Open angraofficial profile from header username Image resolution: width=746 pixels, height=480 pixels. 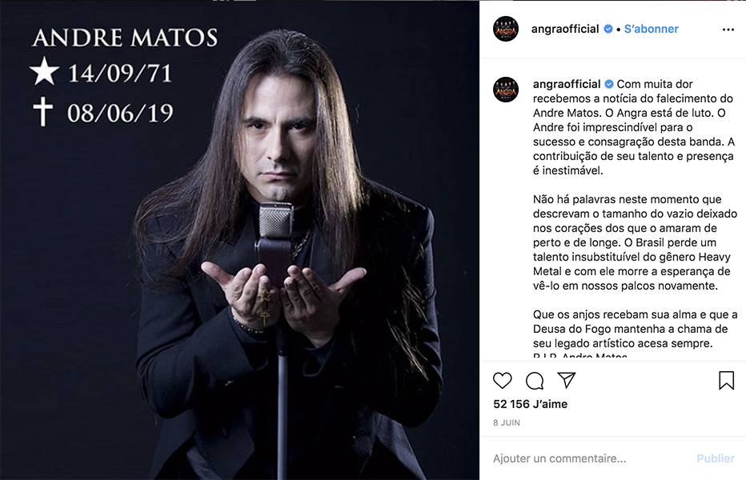pyautogui.click(x=565, y=29)
